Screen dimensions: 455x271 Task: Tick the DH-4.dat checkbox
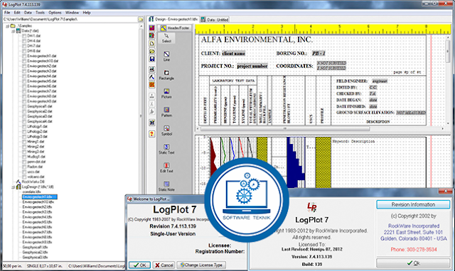(24, 41)
